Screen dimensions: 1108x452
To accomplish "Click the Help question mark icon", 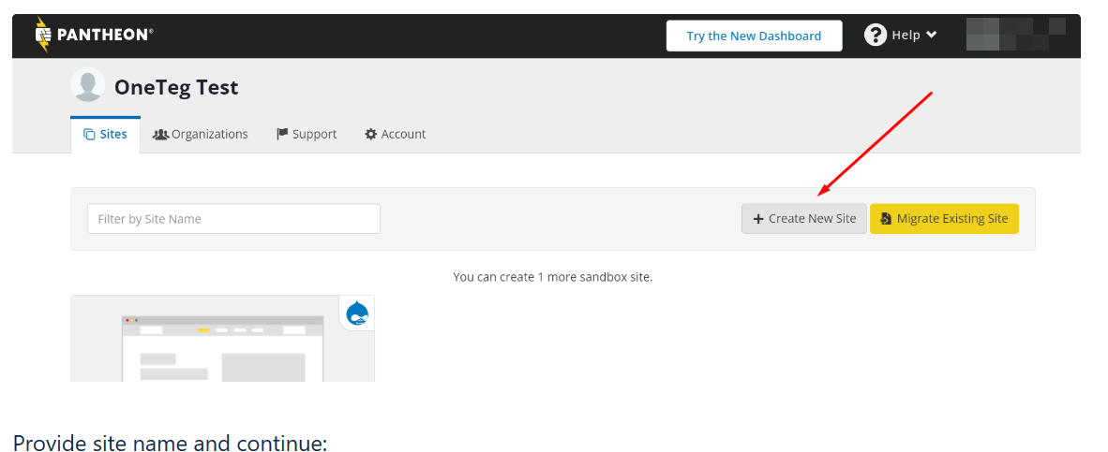I will pyautogui.click(x=876, y=35).
